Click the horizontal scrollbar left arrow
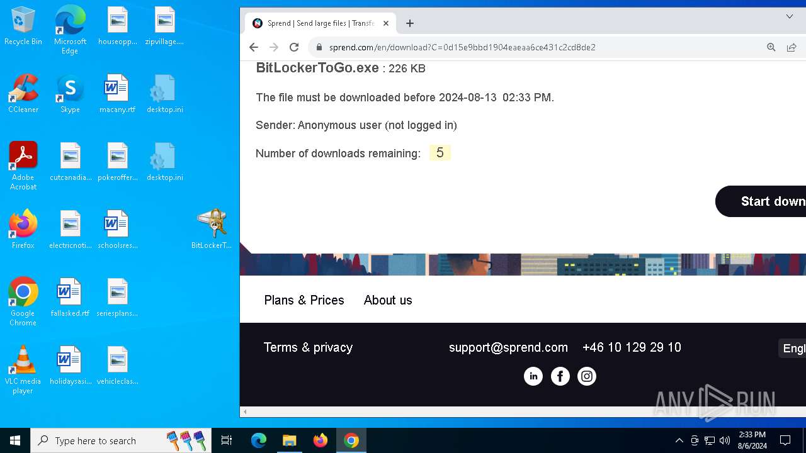806x453 pixels. click(x=245, y=412)
